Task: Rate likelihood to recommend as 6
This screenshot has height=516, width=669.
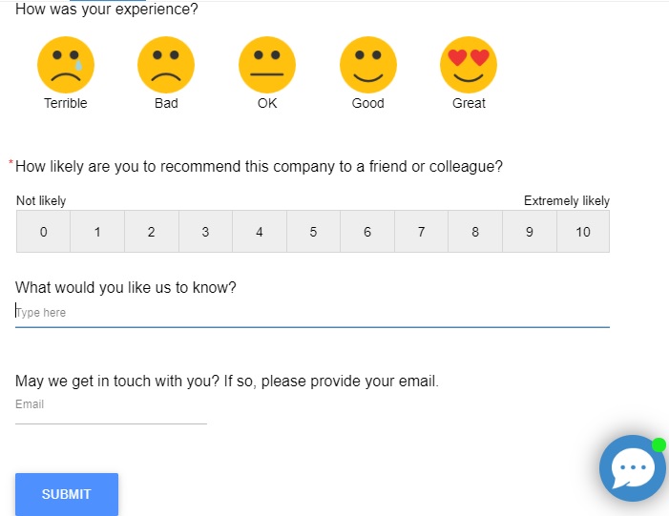Action: point(367,232)
